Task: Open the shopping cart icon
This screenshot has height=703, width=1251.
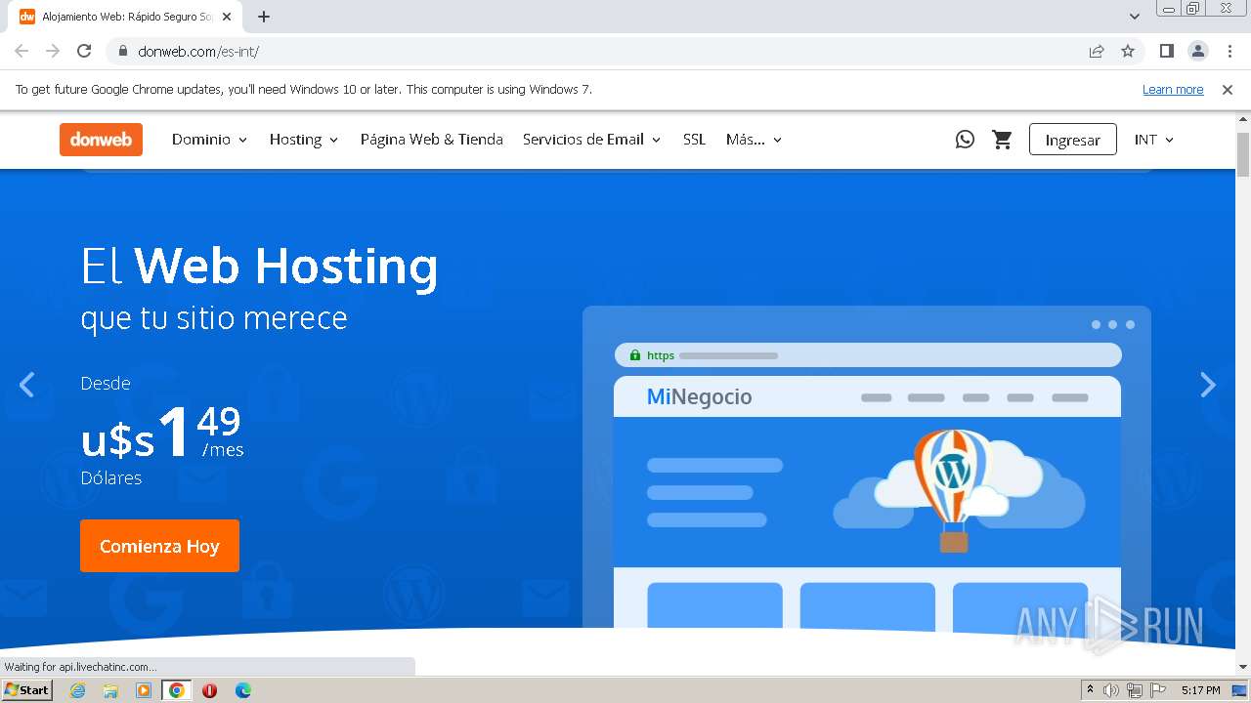Action: tap(1002, 140)
